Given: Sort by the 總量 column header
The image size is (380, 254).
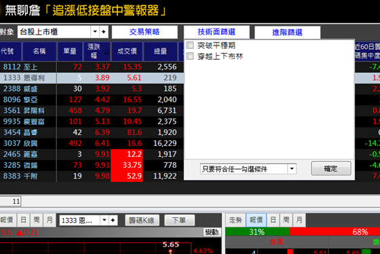Looking at the screenshot, I should tap(160, 51).
